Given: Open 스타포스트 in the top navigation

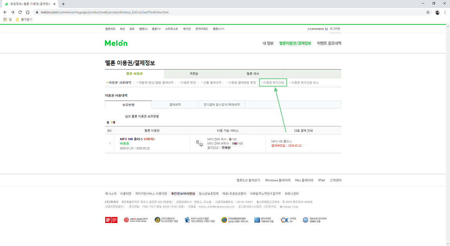Looking at the screenshot, I should coord(172,29).
